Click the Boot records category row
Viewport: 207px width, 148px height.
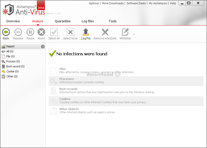pyautogui.click(x=126, y=91)
